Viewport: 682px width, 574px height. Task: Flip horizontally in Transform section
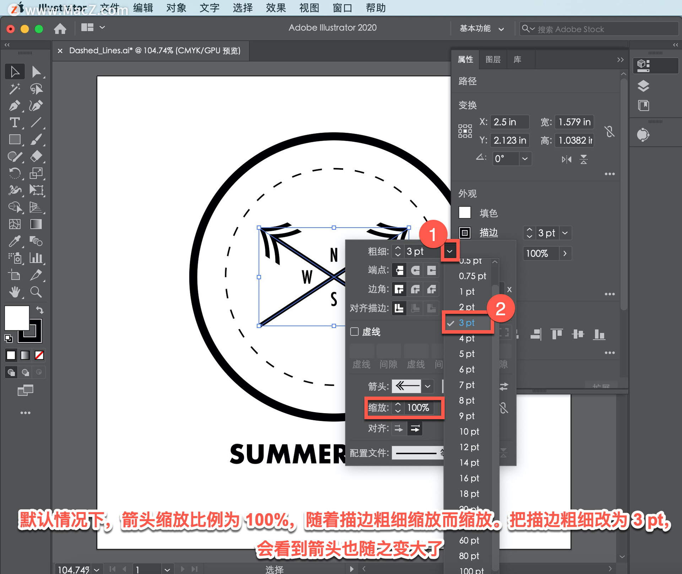567,159
